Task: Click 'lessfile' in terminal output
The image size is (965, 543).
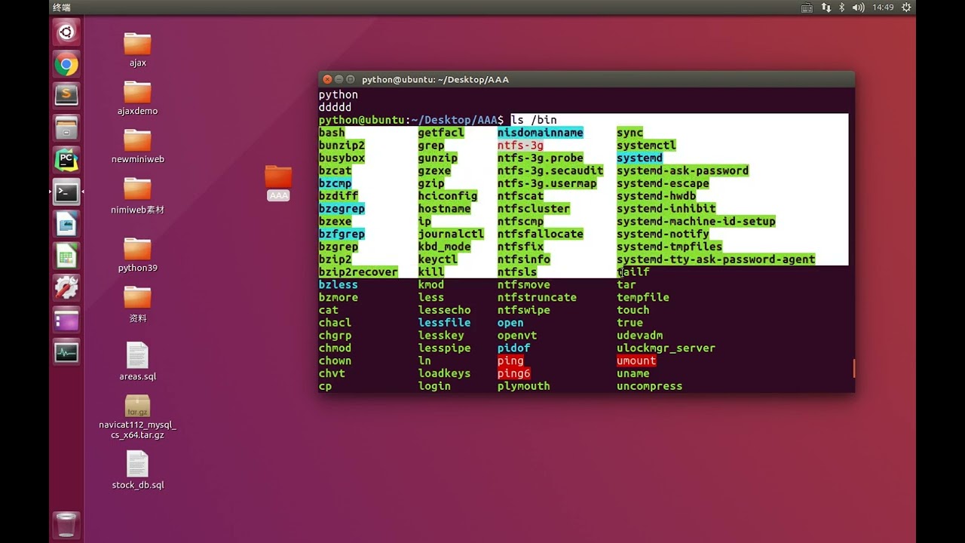Action: pyautogui.click(x=445, y=323)
